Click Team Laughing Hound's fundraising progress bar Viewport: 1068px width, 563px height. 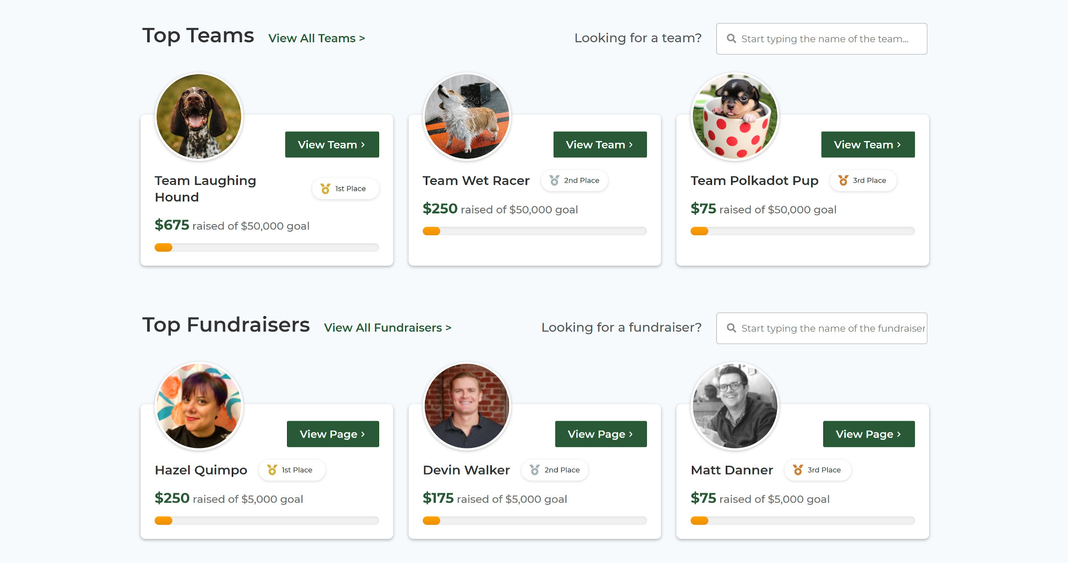[x=266, y=247]
